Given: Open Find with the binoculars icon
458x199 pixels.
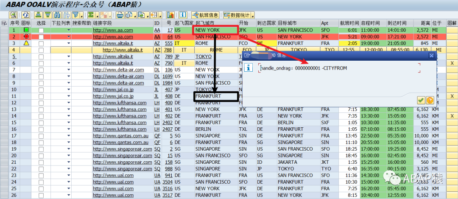Looking at the screenshot, I should point(58,14).
